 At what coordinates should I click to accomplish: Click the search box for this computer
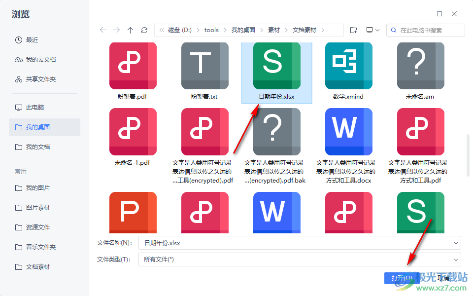tap(425, 30)
